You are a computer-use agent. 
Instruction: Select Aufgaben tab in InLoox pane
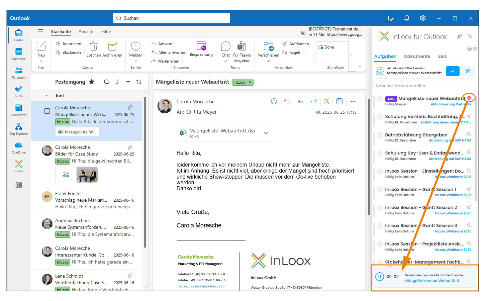coord(385,56)
